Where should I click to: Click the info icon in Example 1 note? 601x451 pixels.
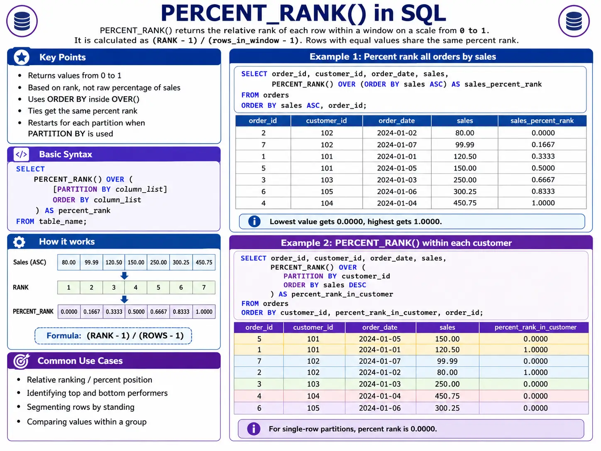(x=254, y=221)
